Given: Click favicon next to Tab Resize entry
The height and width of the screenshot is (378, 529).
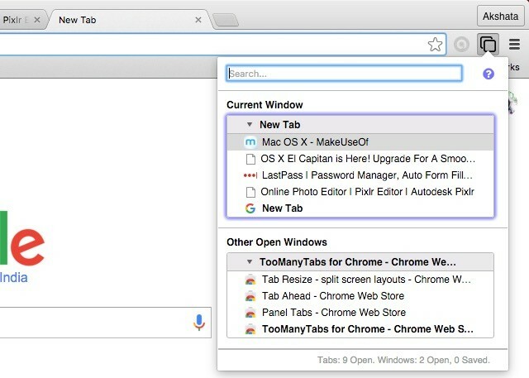Looking at the screenshot, I should 250,280.
